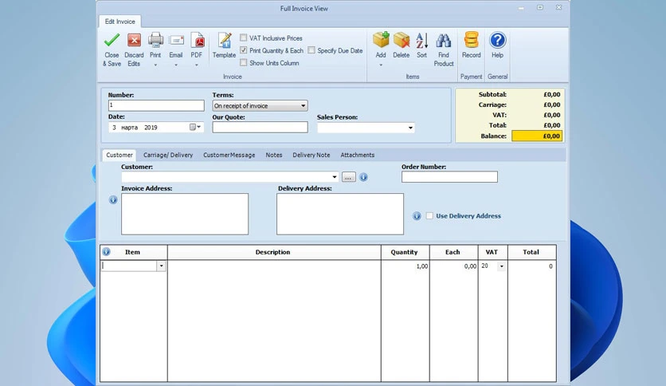
Task: Click the VAT column header
Action: click(x=492, y=252)
